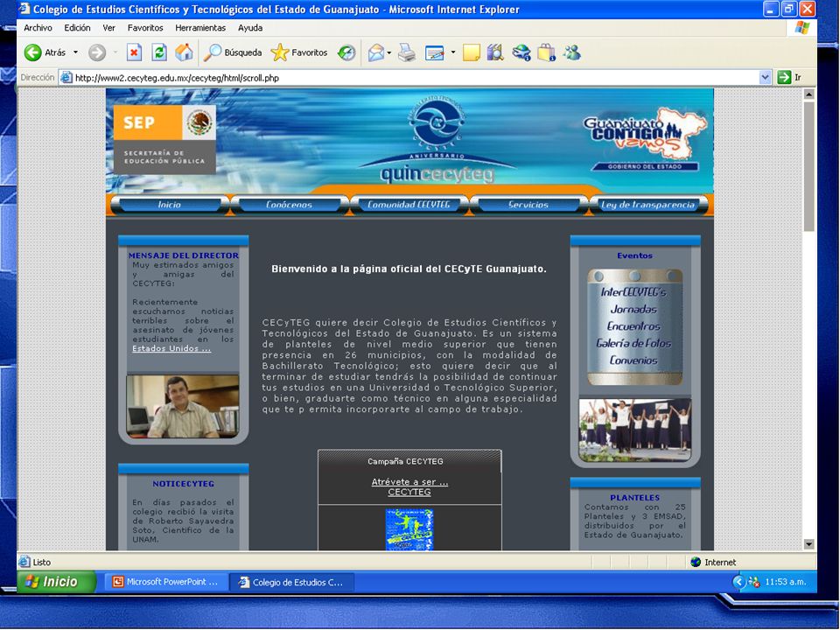The width and height of the screenshot is (840, 630).
Task: Open the Windows Inicio start button
Action: tap(56, 582)
